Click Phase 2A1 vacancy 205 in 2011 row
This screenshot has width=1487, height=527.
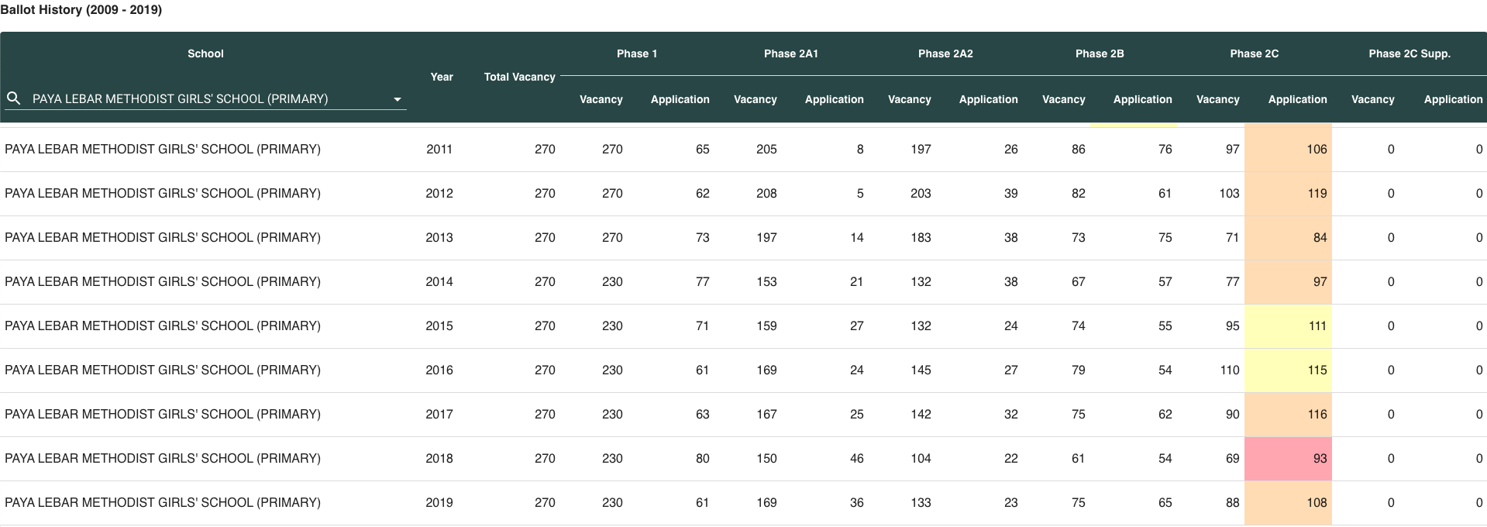coord(766,149)
